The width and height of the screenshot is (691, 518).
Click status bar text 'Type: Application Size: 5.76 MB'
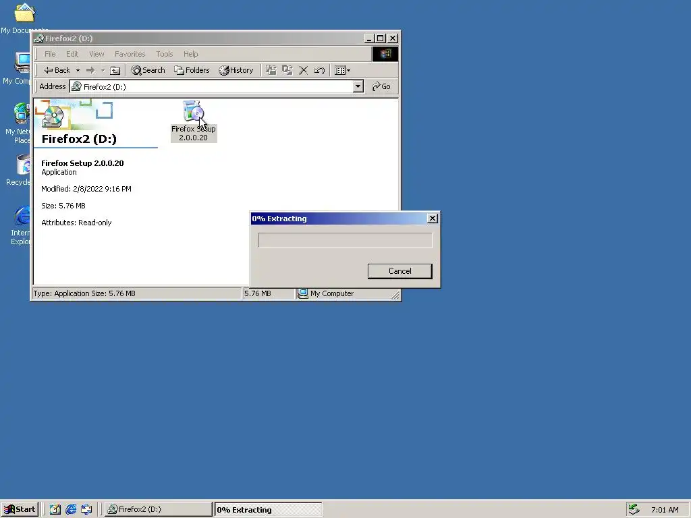(x=84, y=294)
